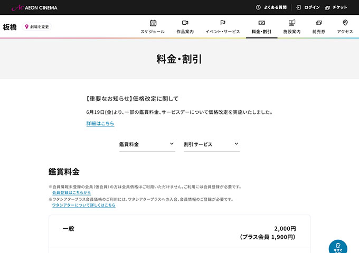Click the AEON CINEMA logo
The height and width of the screenshot is (253, 359).
coord(34,7)
